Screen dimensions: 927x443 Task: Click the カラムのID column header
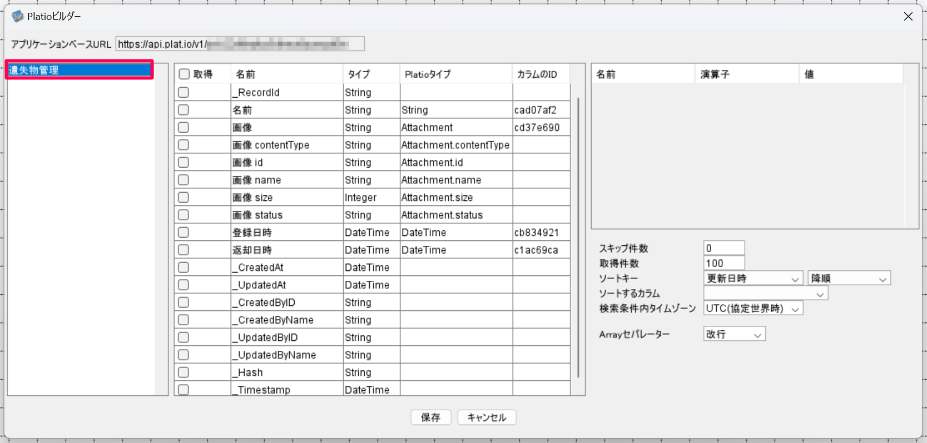[542, 74]
